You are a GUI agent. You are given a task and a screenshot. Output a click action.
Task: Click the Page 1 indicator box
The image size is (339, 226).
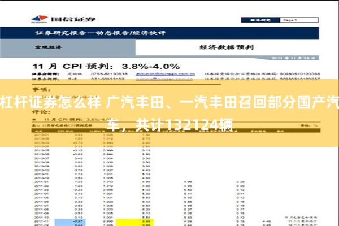pyautogui.click(x=299, y=20)
